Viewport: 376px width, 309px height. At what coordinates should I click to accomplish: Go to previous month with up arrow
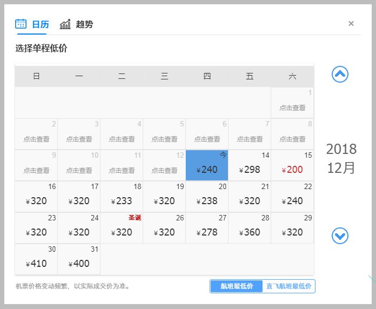pyautogui.click(x=340, y=74)
